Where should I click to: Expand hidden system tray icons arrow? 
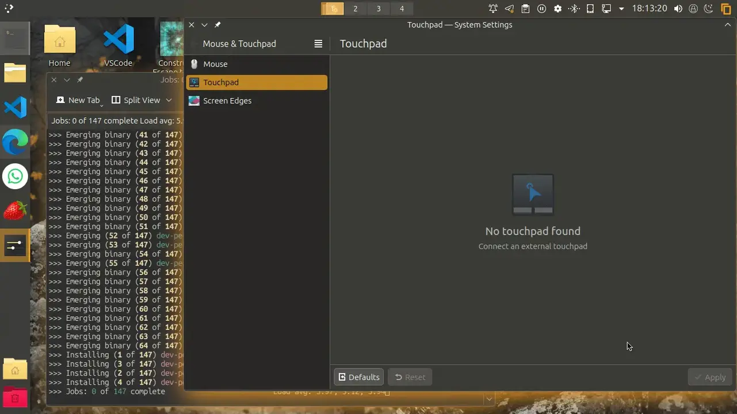click(x=621, y=9)
